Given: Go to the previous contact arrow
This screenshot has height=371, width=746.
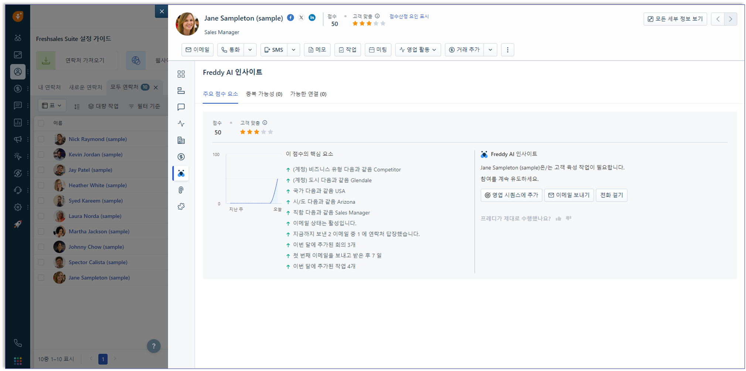Looking at the screenshot, I should point(718,19).
